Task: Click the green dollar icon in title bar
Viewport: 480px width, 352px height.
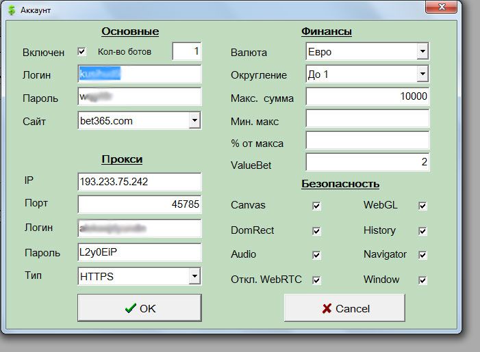Action: click(x=10, y=10)
